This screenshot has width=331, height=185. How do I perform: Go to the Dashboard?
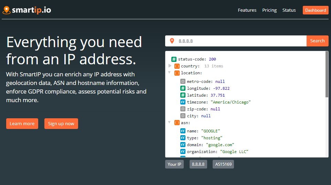tap(316, 10)
